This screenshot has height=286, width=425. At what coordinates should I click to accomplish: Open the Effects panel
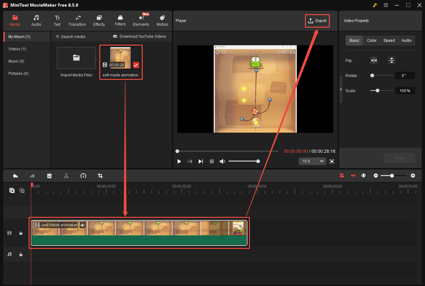(99, 20)
